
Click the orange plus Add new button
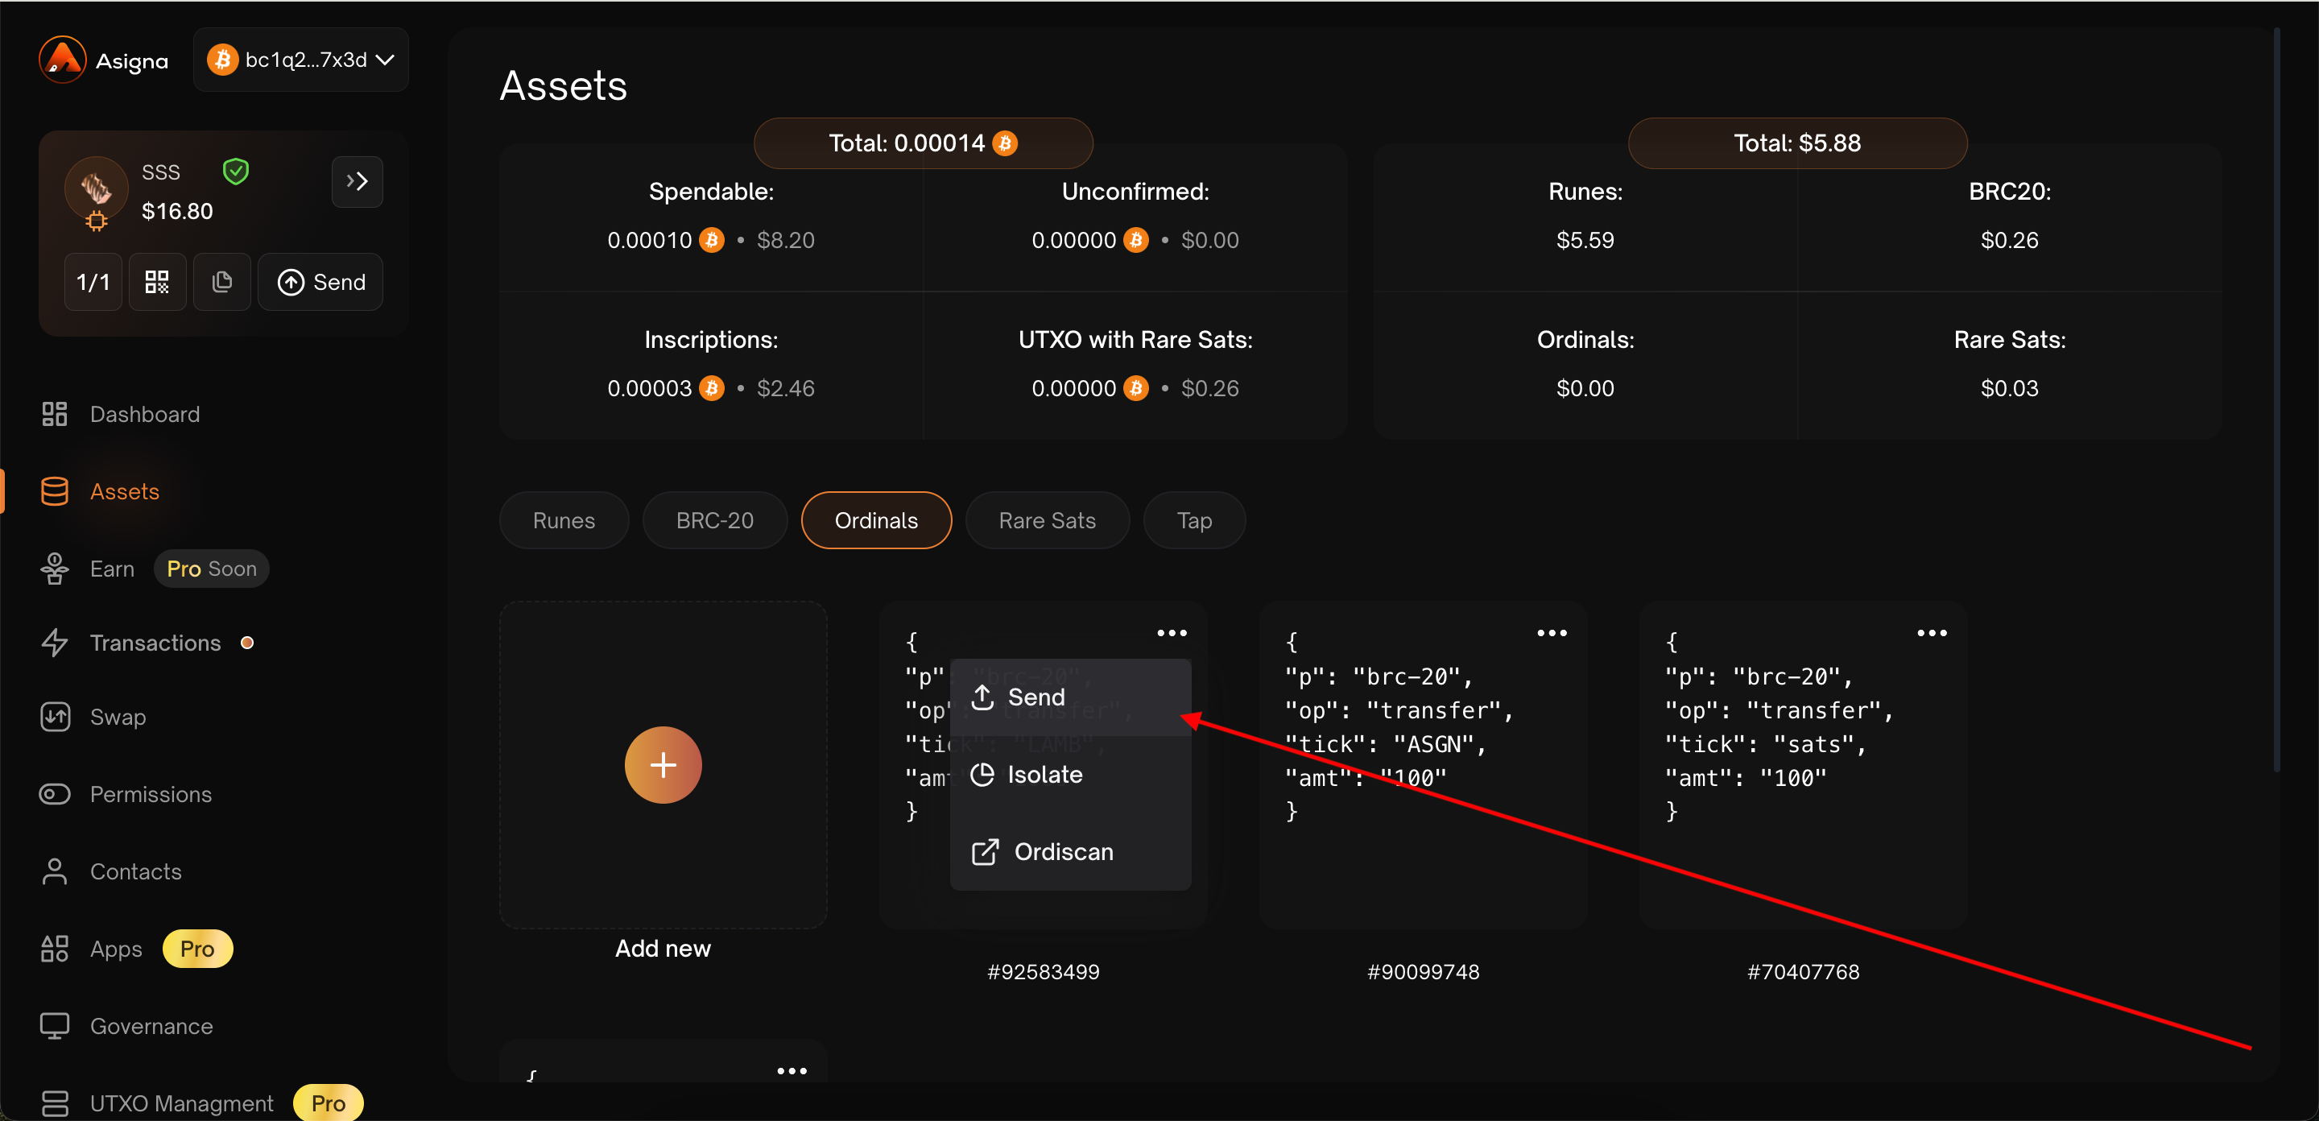tap(663, 764)
